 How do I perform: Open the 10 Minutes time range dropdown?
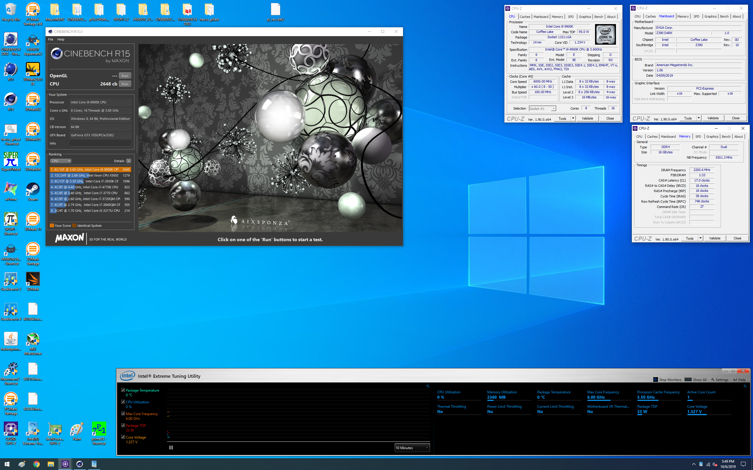tap(412, 448)
